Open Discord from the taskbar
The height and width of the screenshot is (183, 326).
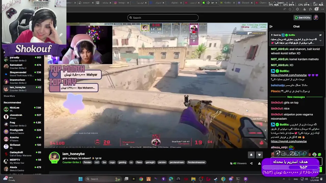click(231, 179)
